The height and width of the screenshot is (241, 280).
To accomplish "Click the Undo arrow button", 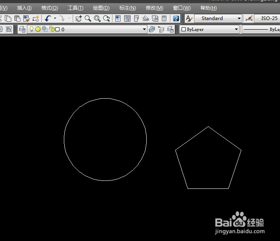I will [48, 18].
